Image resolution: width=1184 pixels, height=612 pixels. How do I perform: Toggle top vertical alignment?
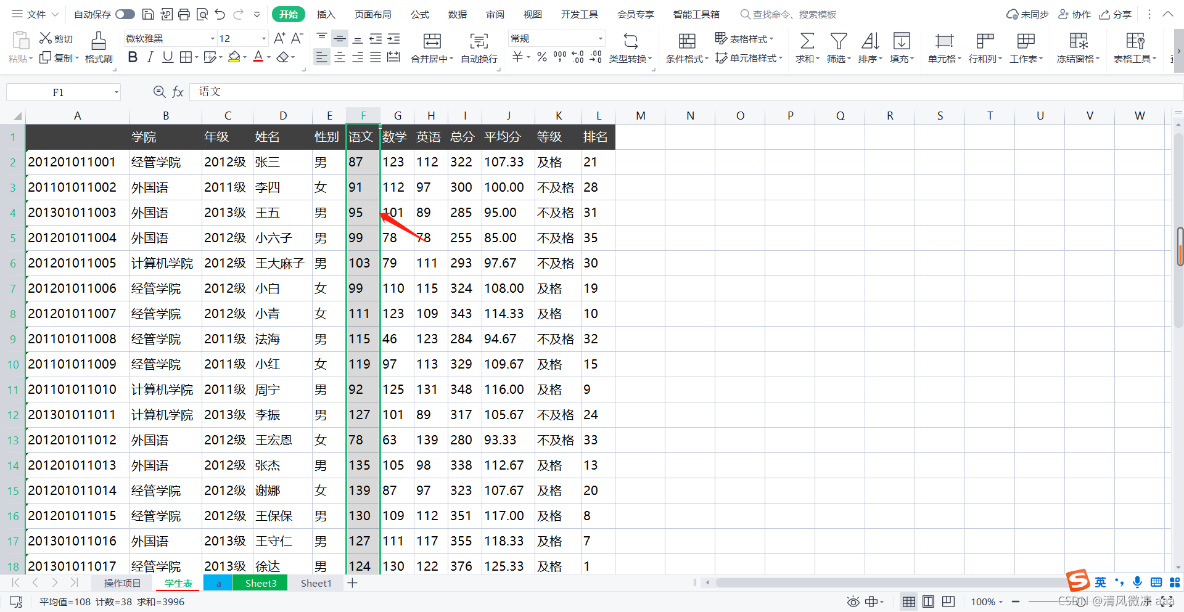pyautogui.click(x=322, y=38)
